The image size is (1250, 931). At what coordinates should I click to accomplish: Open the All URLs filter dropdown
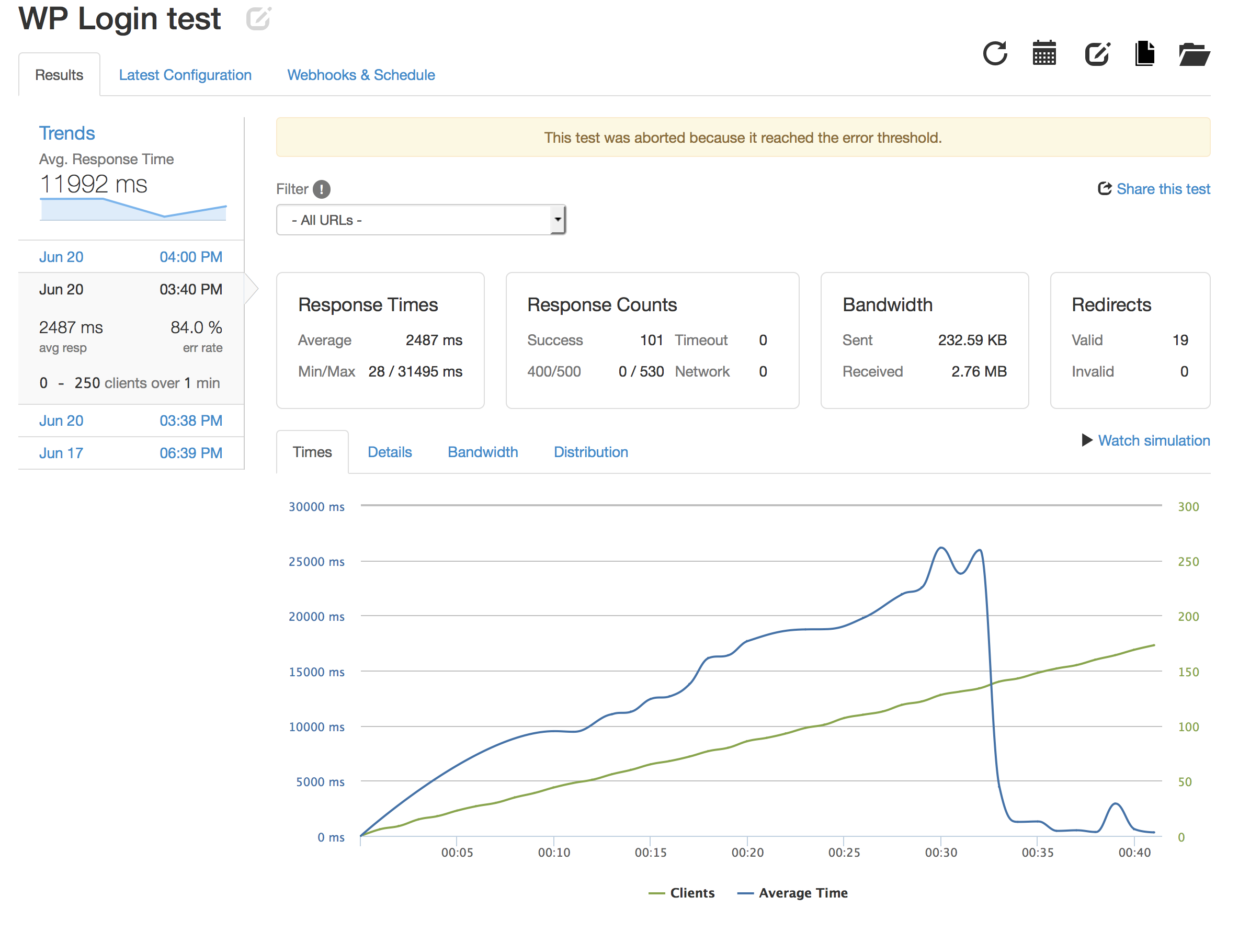point(421,220)
